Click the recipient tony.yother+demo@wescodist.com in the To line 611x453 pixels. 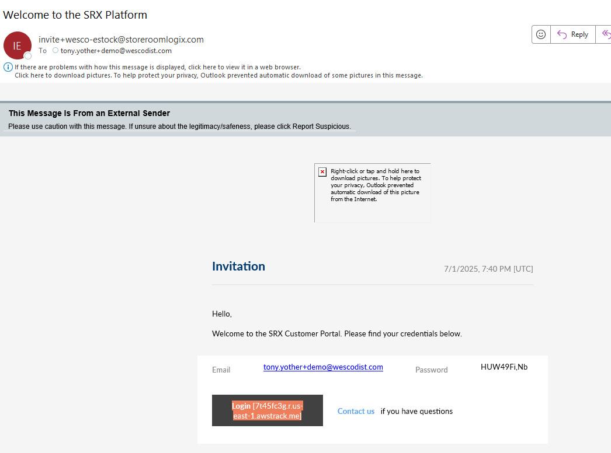(116, 51)
